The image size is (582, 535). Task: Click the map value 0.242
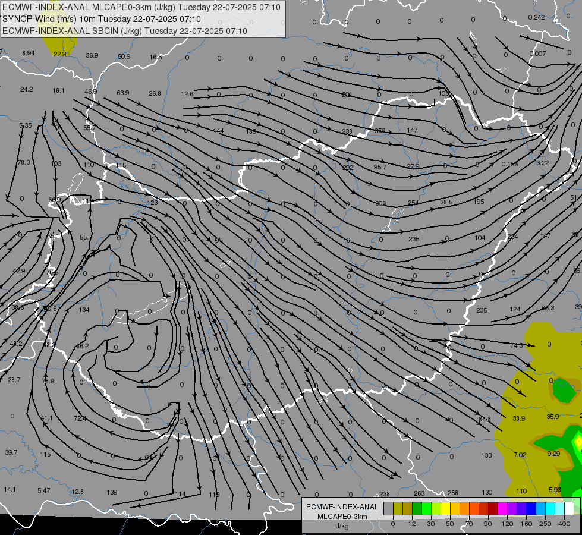tap(536, 17)
